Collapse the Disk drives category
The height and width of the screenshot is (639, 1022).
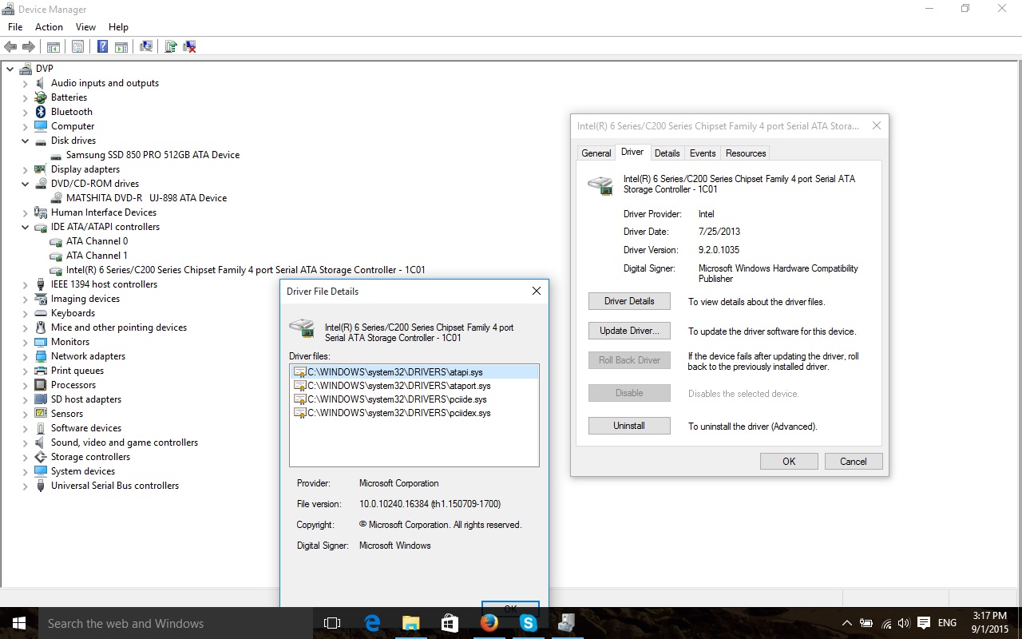25,141
